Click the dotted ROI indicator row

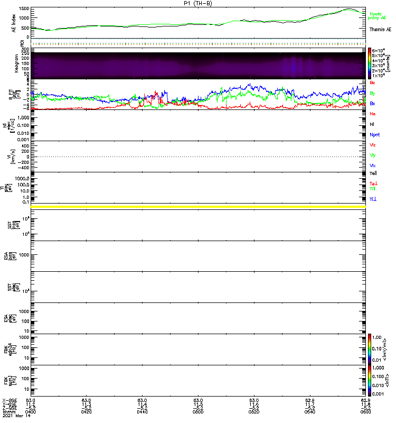pos(198,43)
